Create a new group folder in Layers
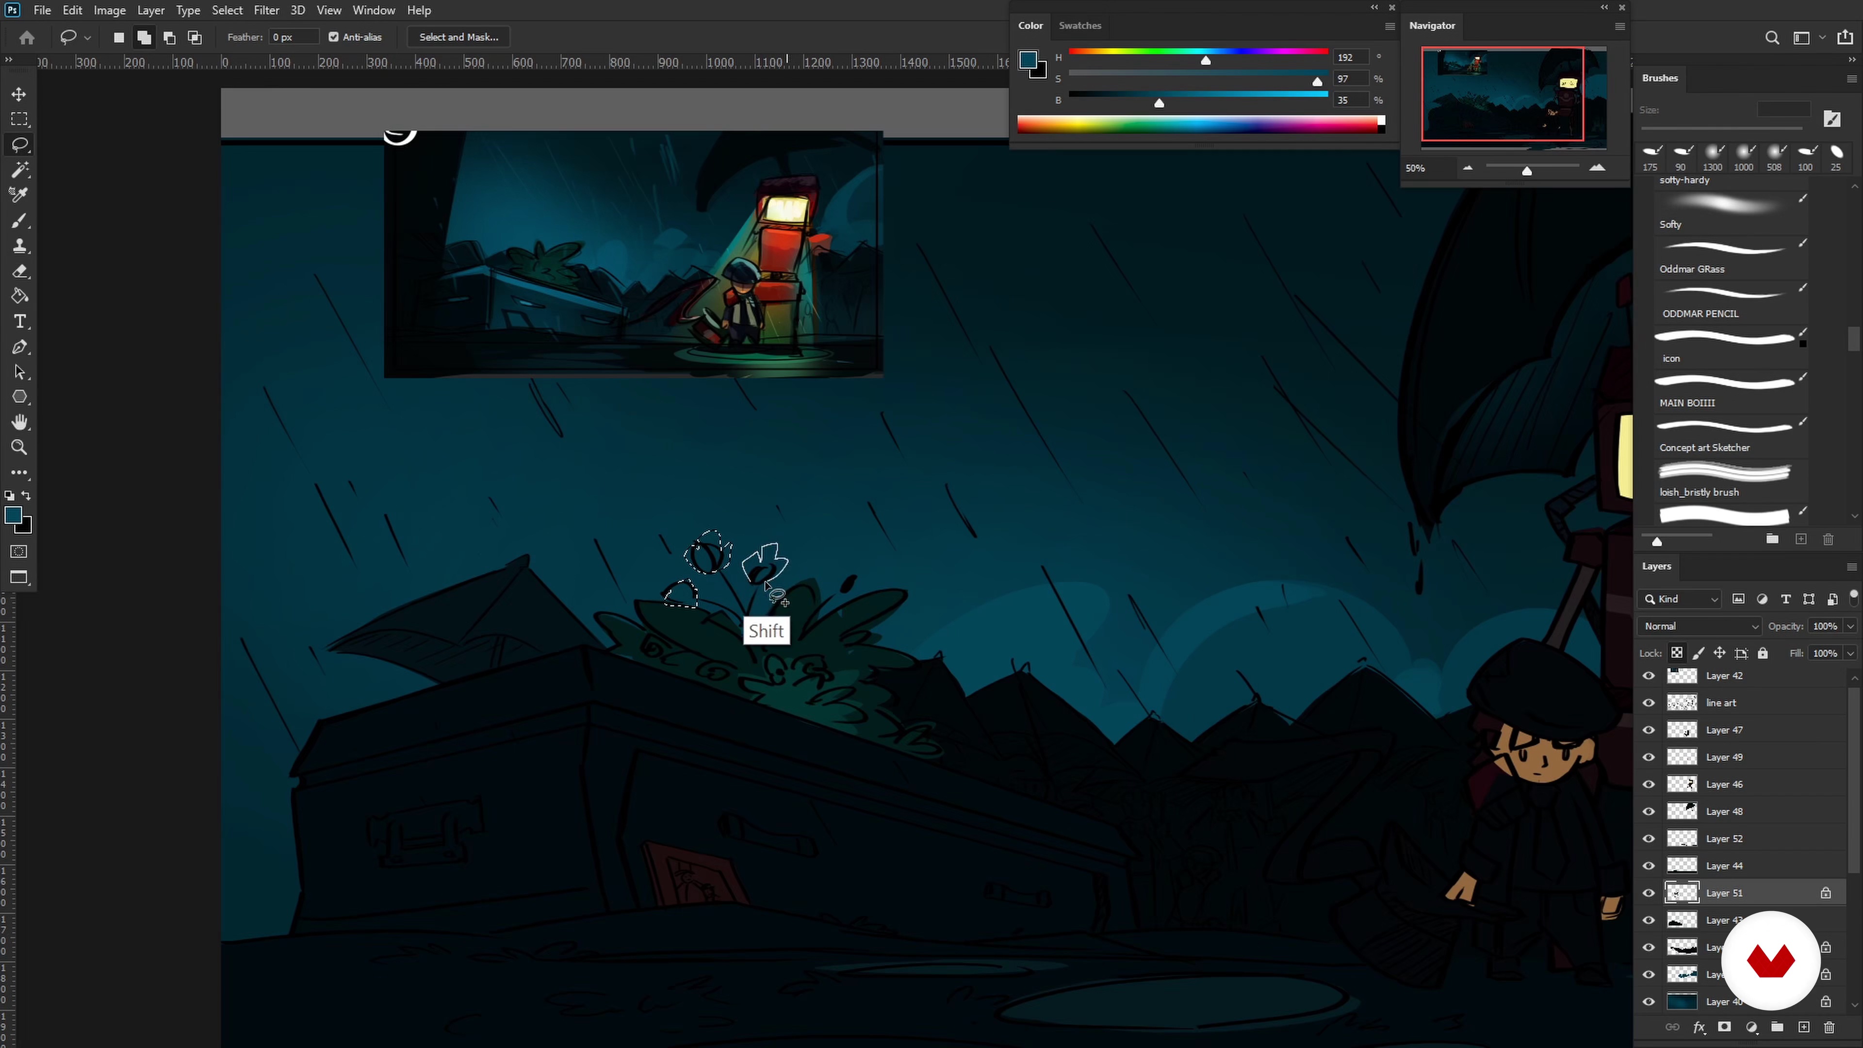The width and height of the screenshot is (1863, 1048). (x=1777, y=1027)
